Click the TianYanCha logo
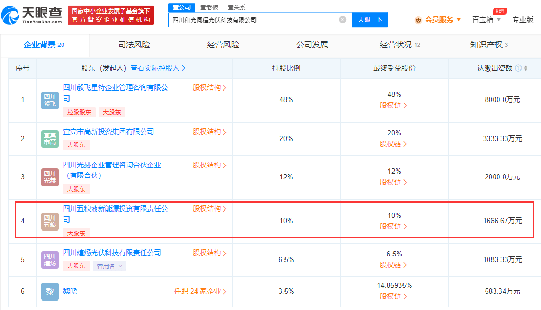This screenshot has height=310, width=541. click(32, 15)
